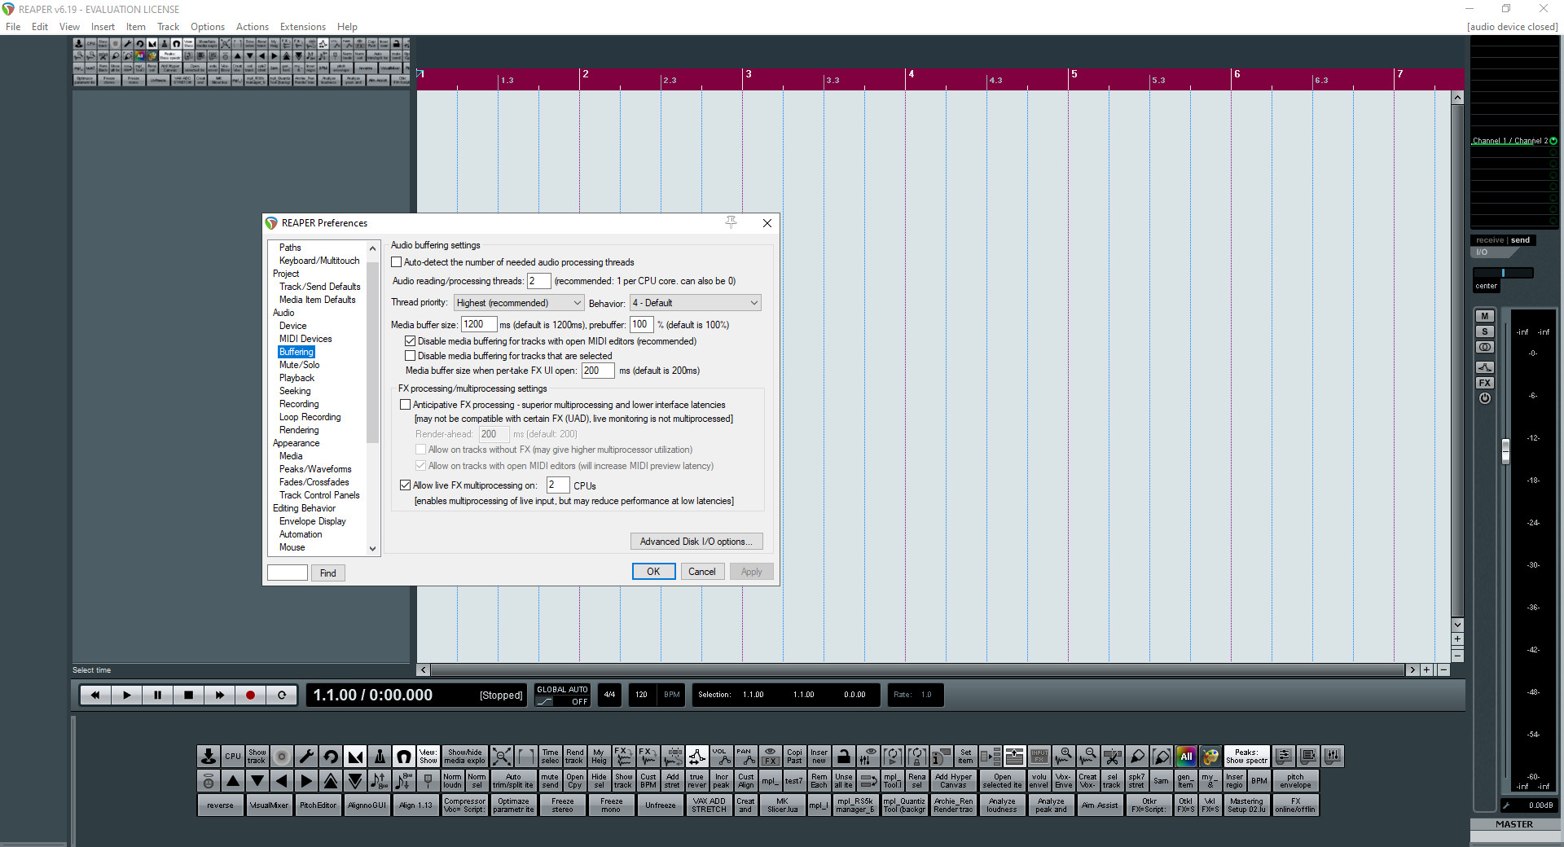Click the save/download icon in bottom toolbar
The height and width of the screenshot is (847, 1564).
point(209,757)
